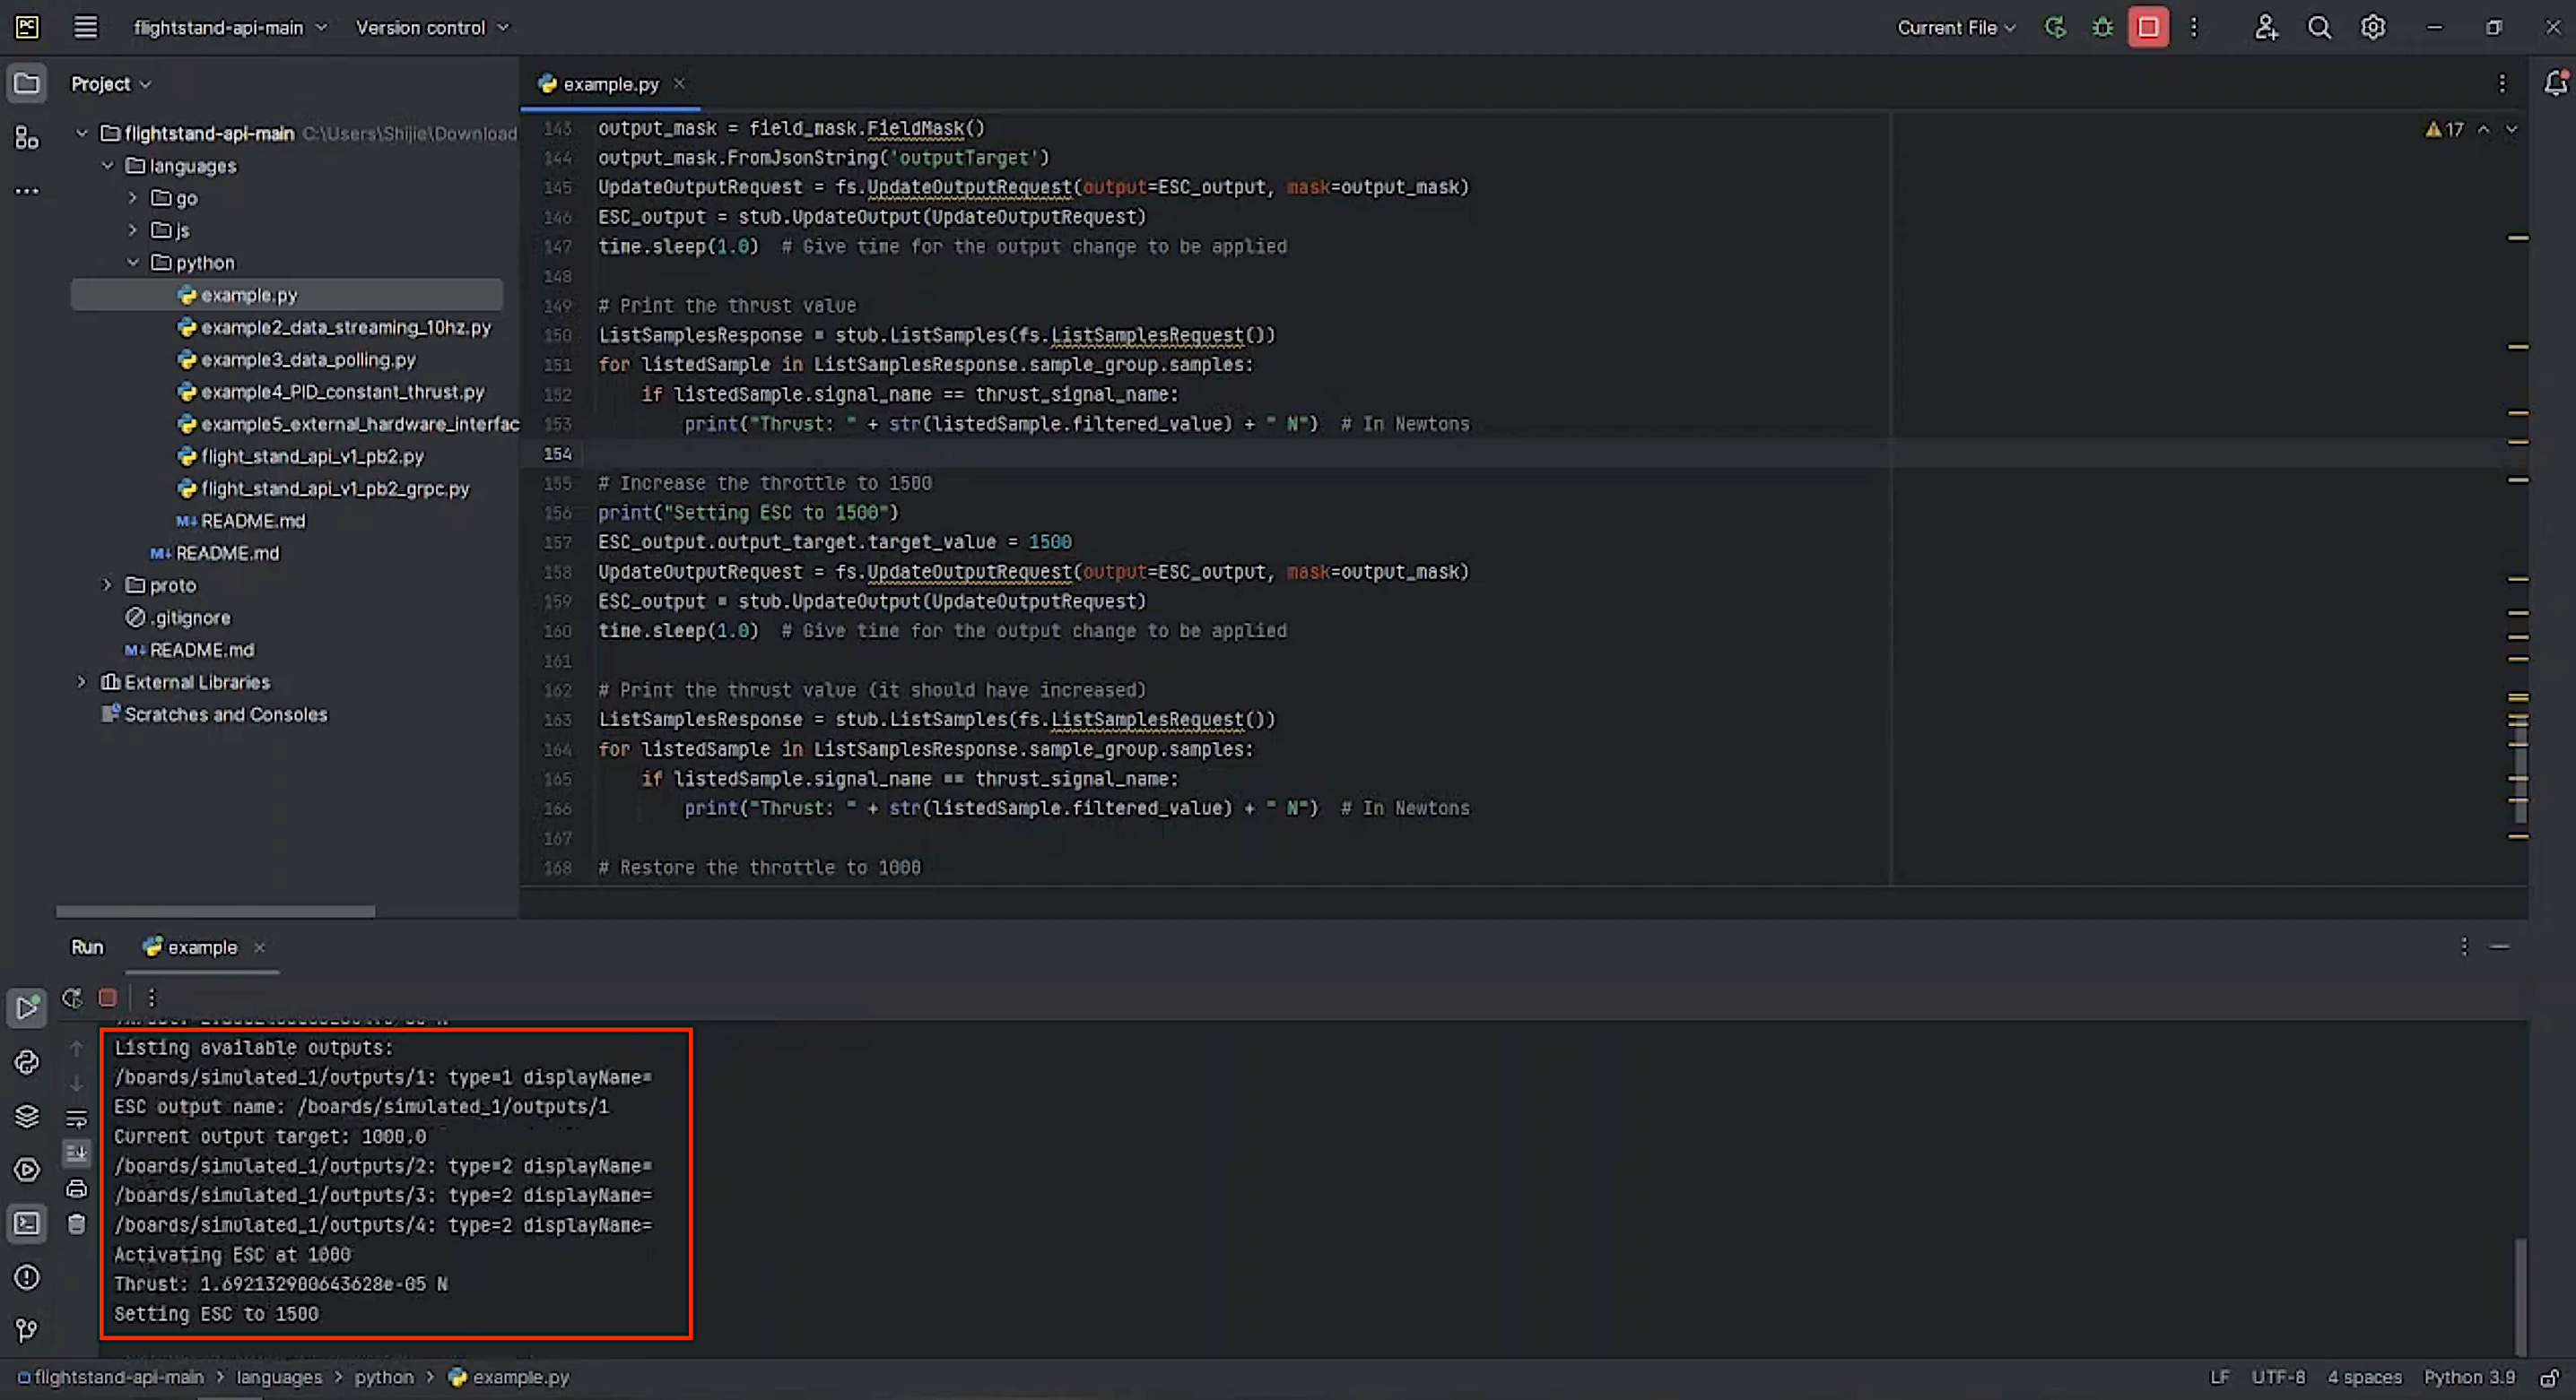This screenshot has height=1400, width=2576.
Task: Rerun the example script
Action: coord(72,998)
